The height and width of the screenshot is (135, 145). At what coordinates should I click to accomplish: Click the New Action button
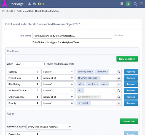click(x=129, y=121)
